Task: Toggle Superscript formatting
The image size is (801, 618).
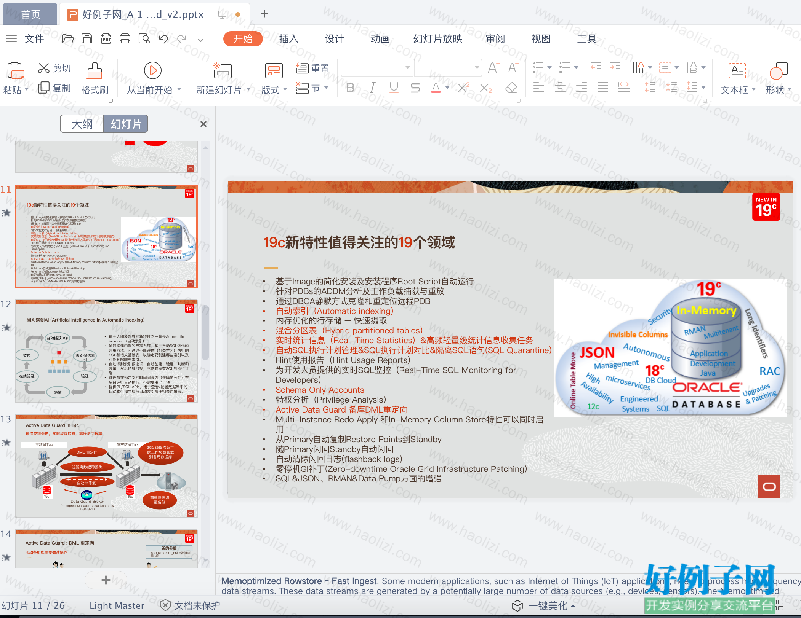Action: pos(463,88)
